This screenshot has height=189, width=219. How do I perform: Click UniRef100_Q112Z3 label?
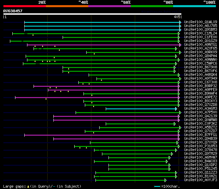coord(201,173)
